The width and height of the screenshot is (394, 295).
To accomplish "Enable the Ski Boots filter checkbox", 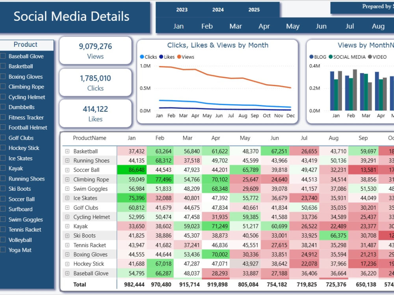I will (x=3, y=189).
